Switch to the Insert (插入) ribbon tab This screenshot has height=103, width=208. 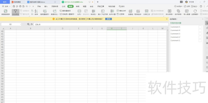pyautogui.click(x=46, y=6)
